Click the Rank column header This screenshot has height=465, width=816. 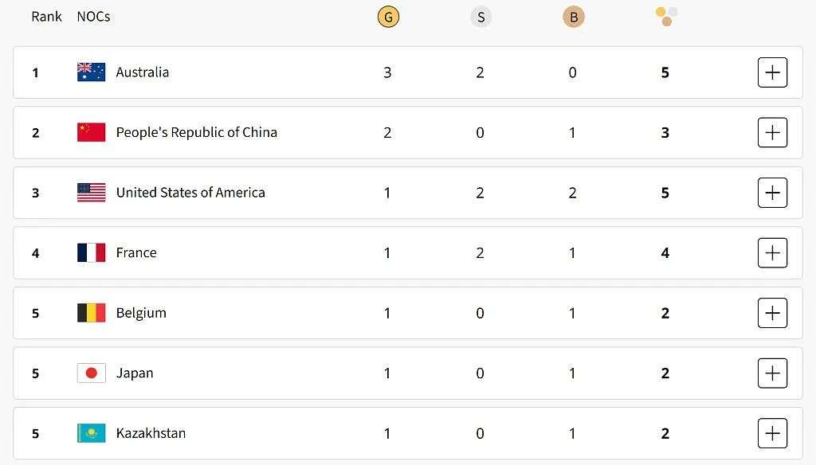46,17
